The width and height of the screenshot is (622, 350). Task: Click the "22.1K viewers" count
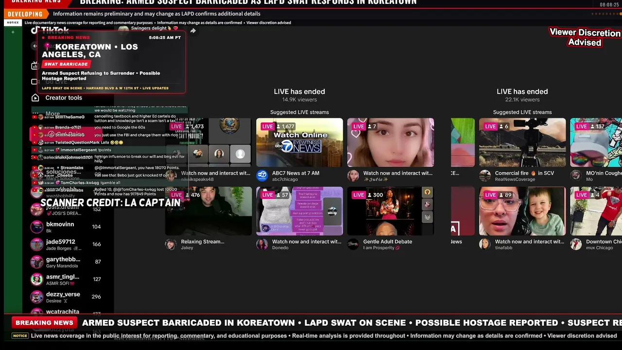click(522, 100)
